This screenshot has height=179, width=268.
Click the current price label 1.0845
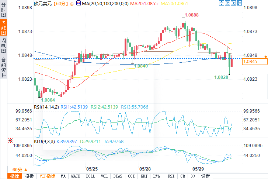[255, 62]
